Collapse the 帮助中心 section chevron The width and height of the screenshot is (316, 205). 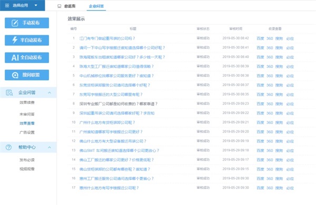click(x=50, y=147)
